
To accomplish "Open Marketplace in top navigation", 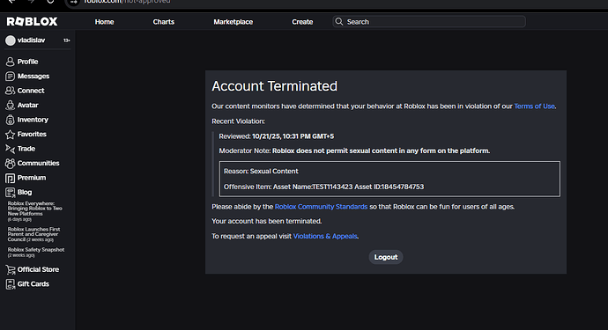I will point(233,22).
